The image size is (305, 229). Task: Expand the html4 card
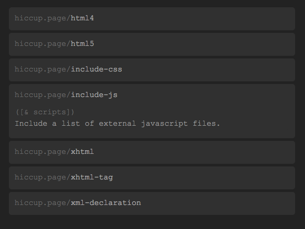tap(152, 19)
